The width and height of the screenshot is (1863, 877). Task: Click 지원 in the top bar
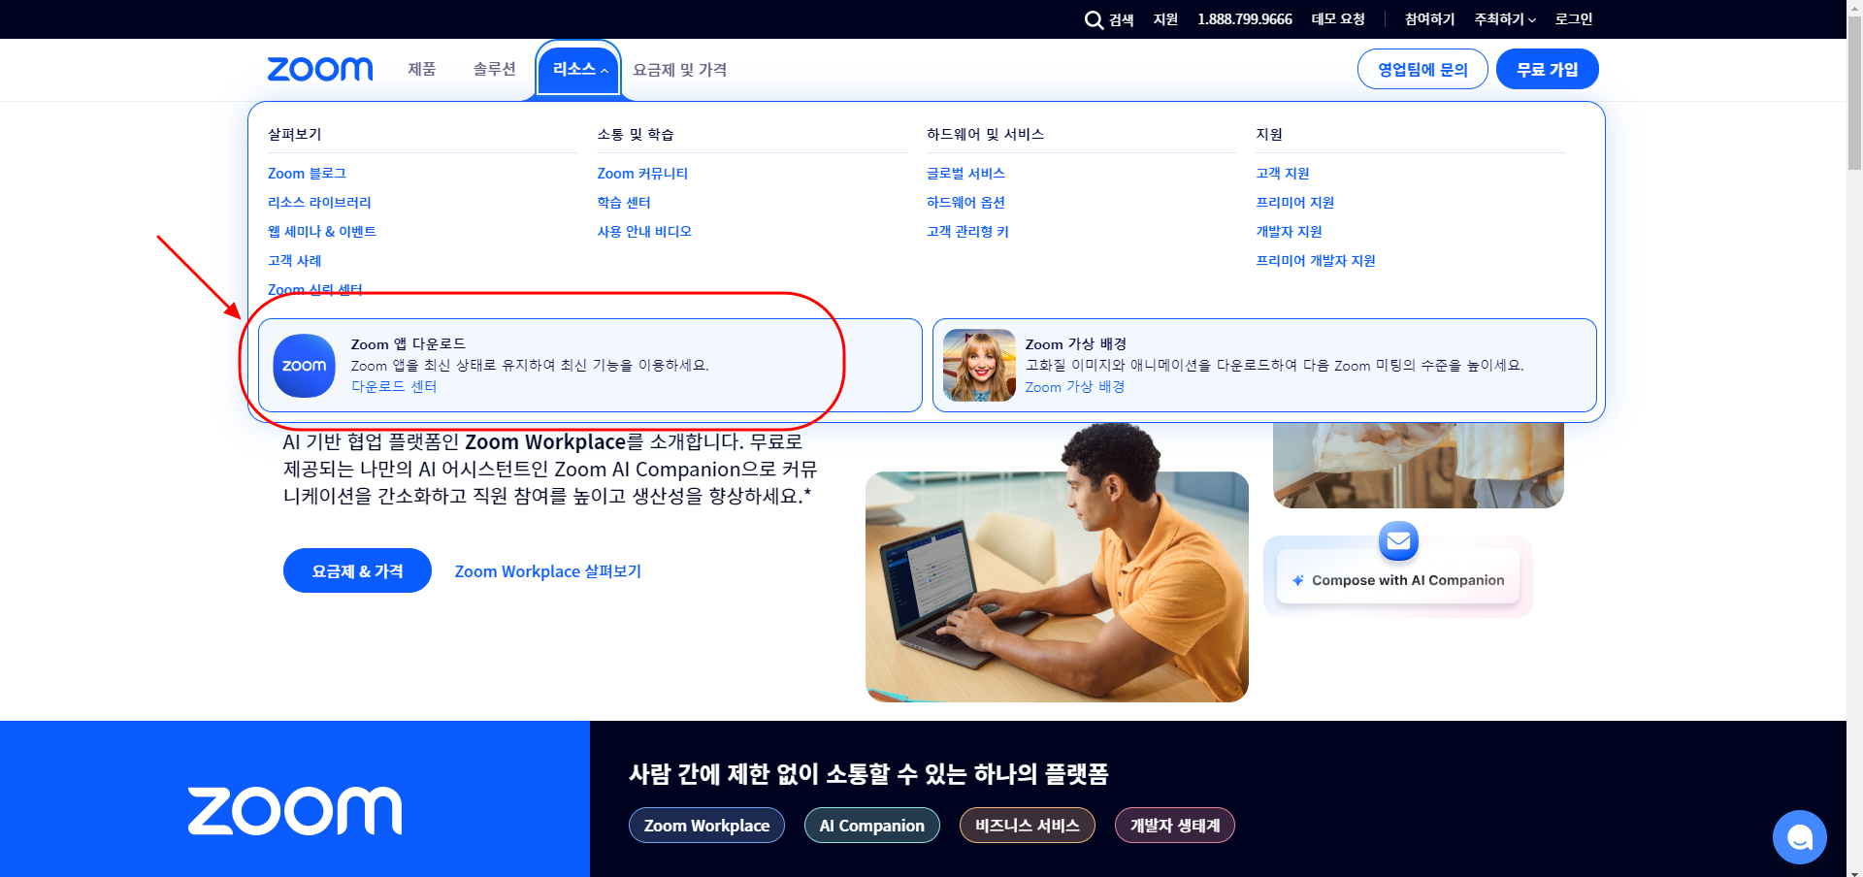(x=1165, y=19)
